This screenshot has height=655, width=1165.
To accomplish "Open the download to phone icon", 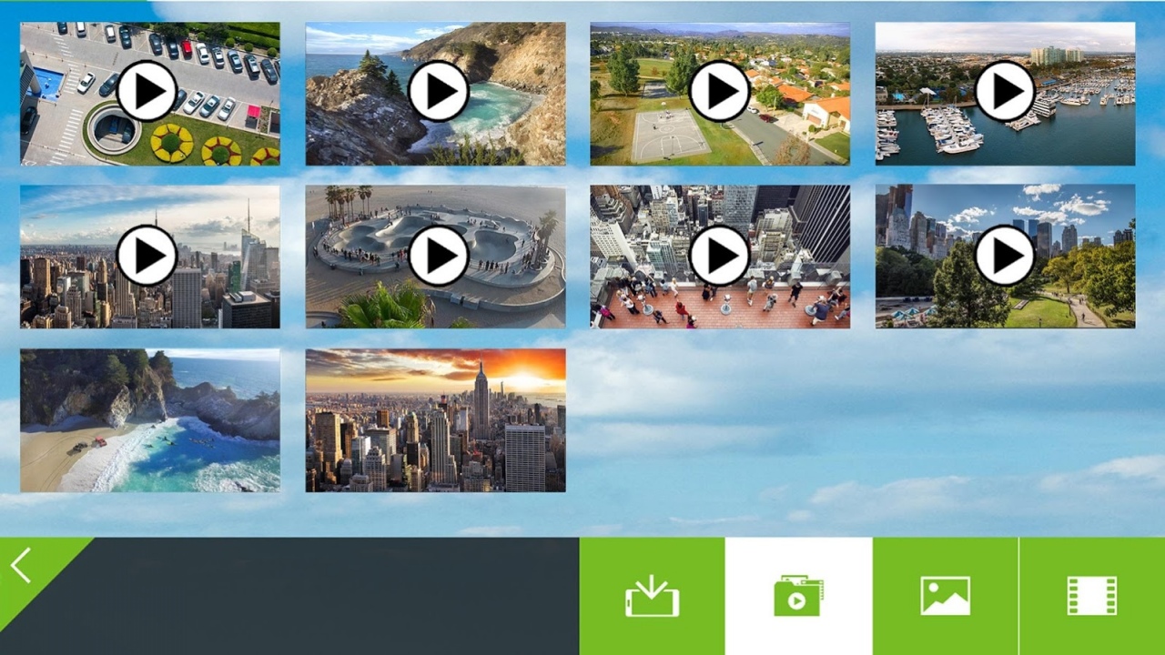I will coord(652,597).
